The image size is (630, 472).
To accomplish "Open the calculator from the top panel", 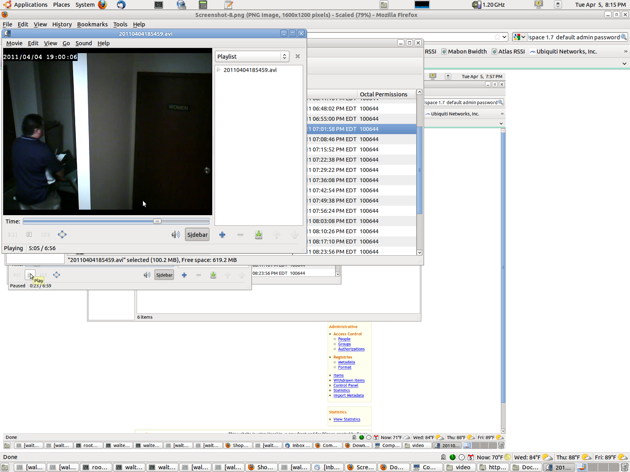I will (203, 5).
